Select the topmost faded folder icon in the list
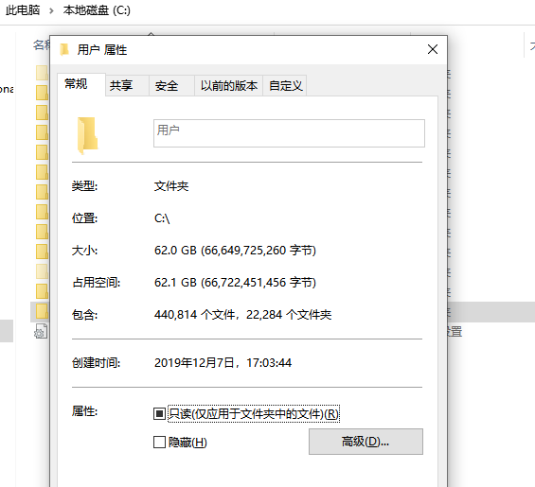 43,73
